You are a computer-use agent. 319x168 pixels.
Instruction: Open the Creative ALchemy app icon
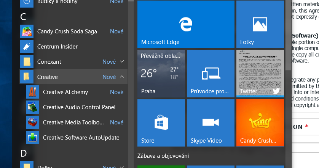(x=32, y=92)
